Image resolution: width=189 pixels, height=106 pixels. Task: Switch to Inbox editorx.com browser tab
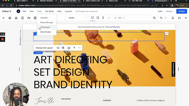coord(93,1)
